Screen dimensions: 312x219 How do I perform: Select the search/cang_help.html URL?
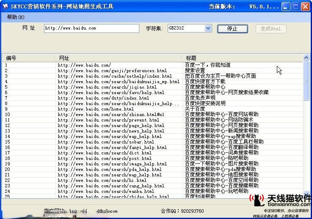pyautogui.click(x=111, y=186)
